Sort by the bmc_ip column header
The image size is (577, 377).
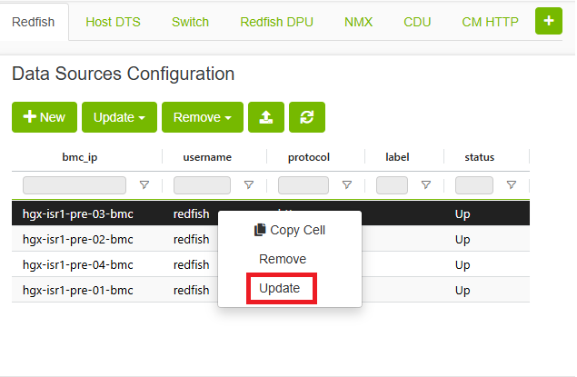click(79, 157)
